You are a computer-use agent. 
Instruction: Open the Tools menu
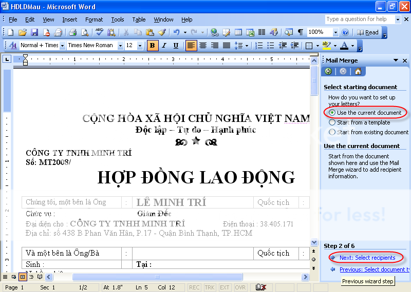point(118,19)
